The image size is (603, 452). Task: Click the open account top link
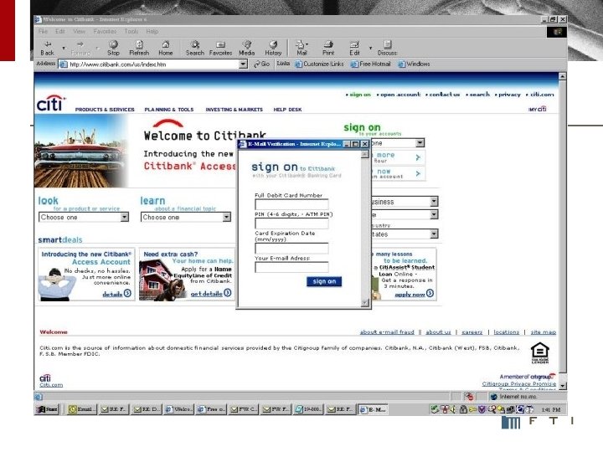click(400, 94)
